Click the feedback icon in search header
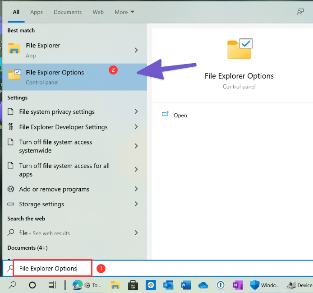 click(x=300, y=12)
